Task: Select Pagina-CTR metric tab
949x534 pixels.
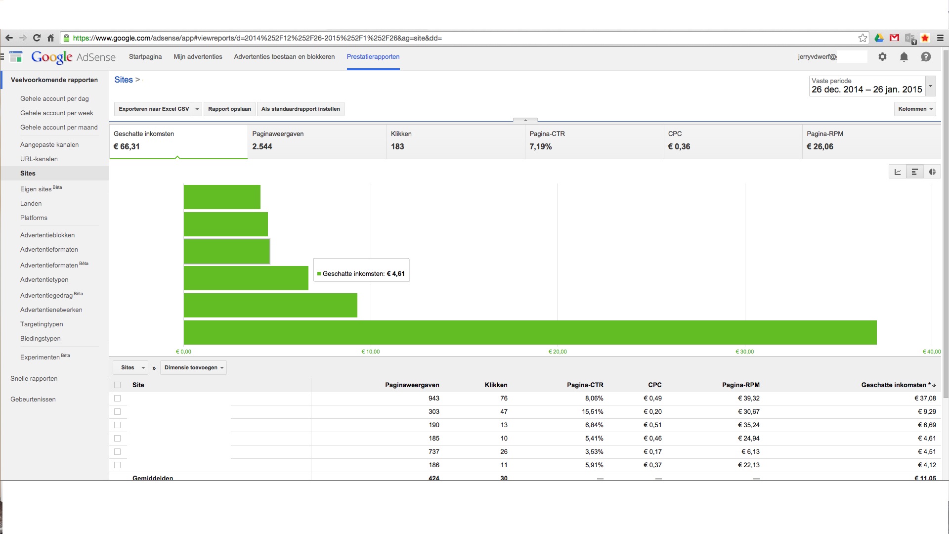Action: pyautogui.click(x=594, y=141)
